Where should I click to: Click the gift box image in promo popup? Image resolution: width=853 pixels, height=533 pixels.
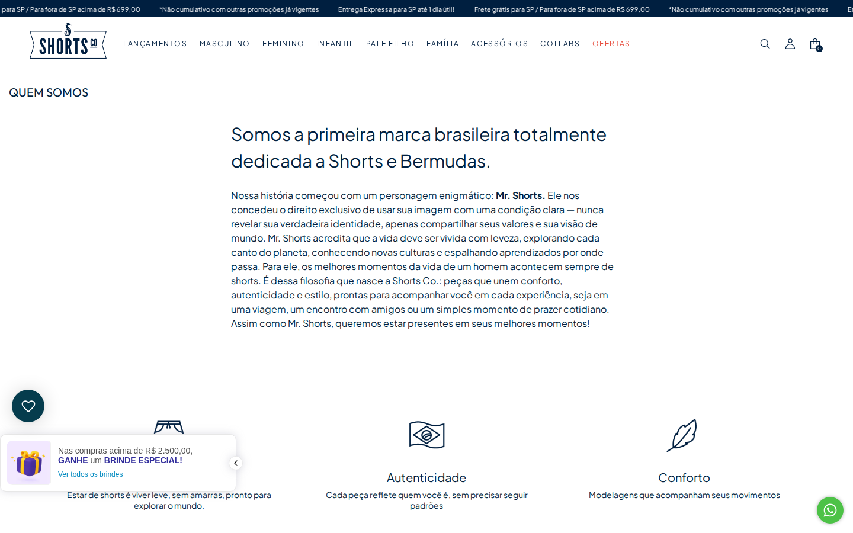tap(29, 463)
